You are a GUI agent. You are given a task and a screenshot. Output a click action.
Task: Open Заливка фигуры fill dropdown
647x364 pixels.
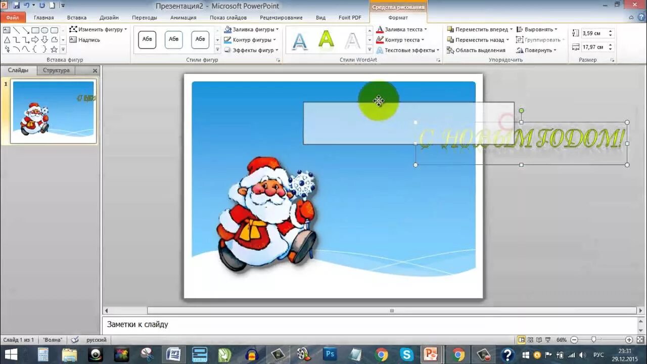click(x=251, y=29)
